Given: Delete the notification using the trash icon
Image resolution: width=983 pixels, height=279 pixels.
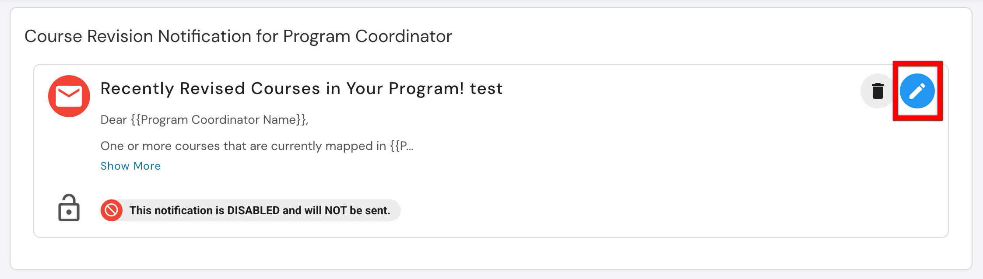Looking at the screenshot, I should coord(877,91).
